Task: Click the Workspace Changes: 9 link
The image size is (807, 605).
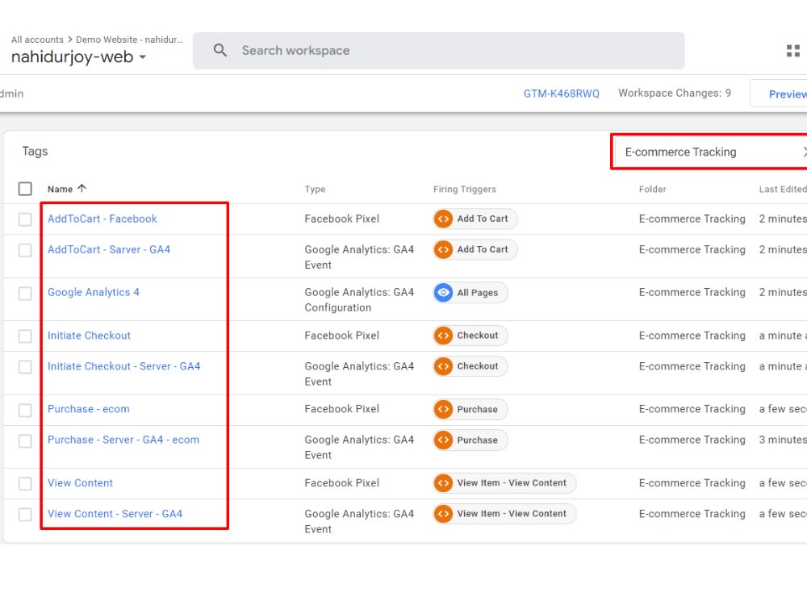Action: point(675,93)
